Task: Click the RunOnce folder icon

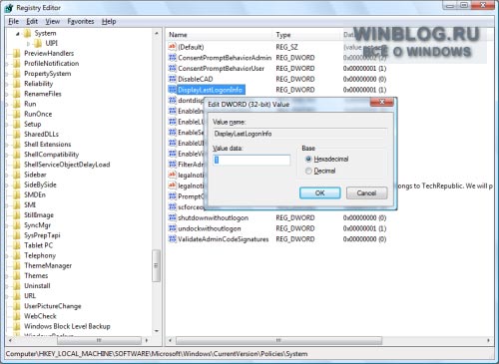Action: tap(17, 114)
